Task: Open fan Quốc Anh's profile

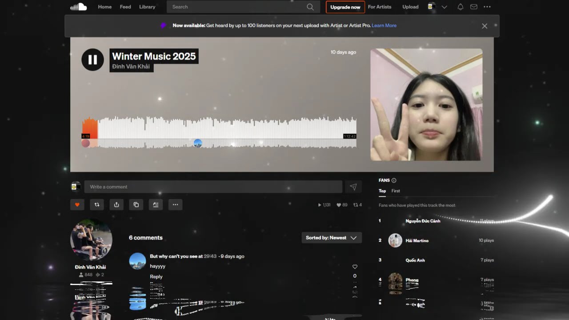Action: point(415,260)
